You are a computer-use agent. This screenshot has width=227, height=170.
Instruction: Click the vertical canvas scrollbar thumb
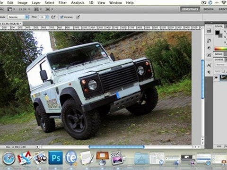click(202, 79)
